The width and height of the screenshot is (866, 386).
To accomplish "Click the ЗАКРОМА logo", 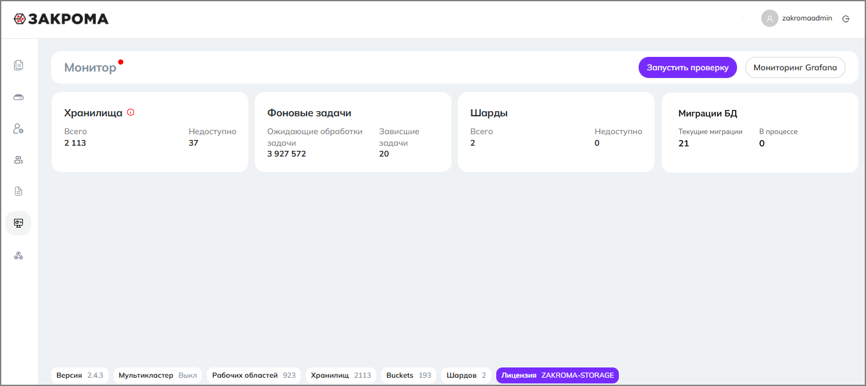I will (x=61, y=19).
